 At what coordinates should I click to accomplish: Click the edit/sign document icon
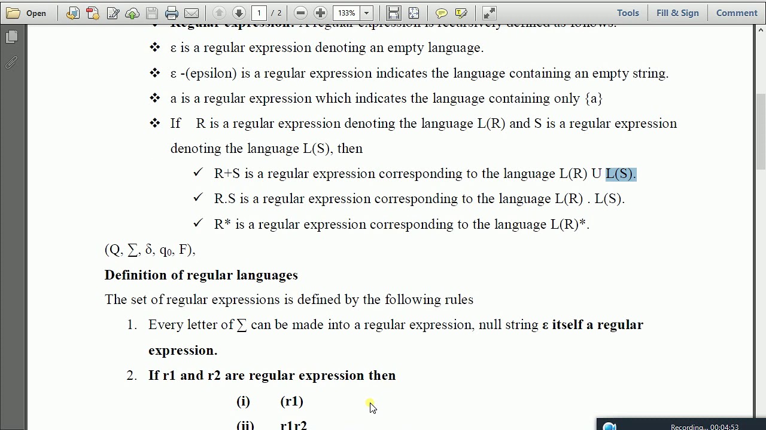click(113, 13)
